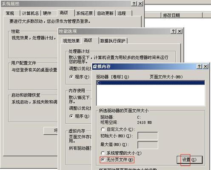Click the 初始大小 input field

pos(148,136)
